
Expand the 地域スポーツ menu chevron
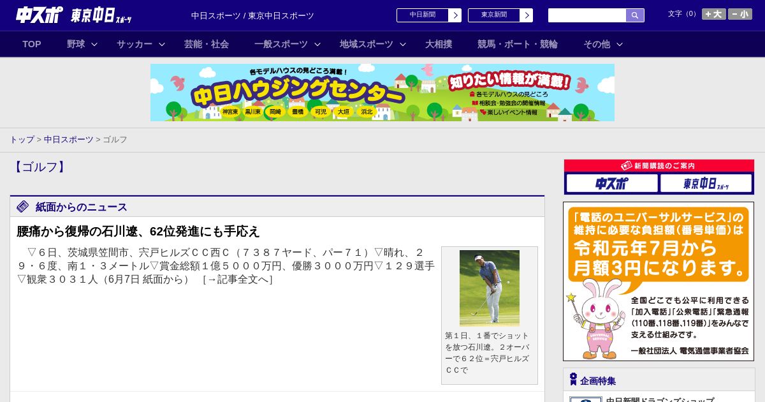coord(403,45)
